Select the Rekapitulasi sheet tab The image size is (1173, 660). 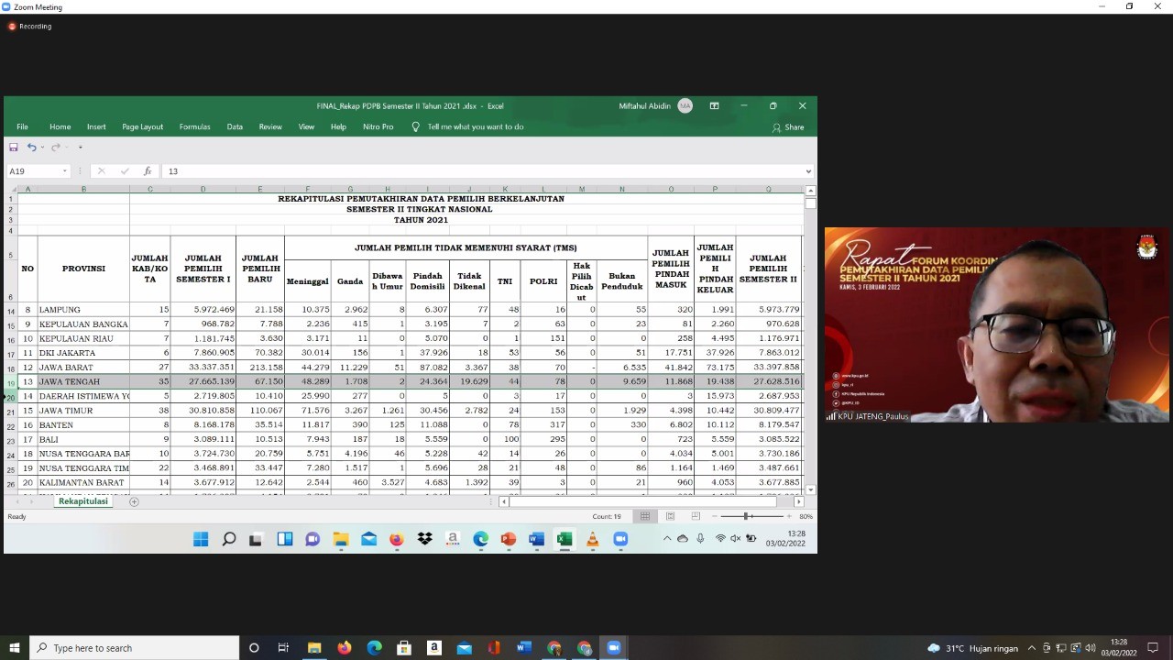click(x=83, y=501)
